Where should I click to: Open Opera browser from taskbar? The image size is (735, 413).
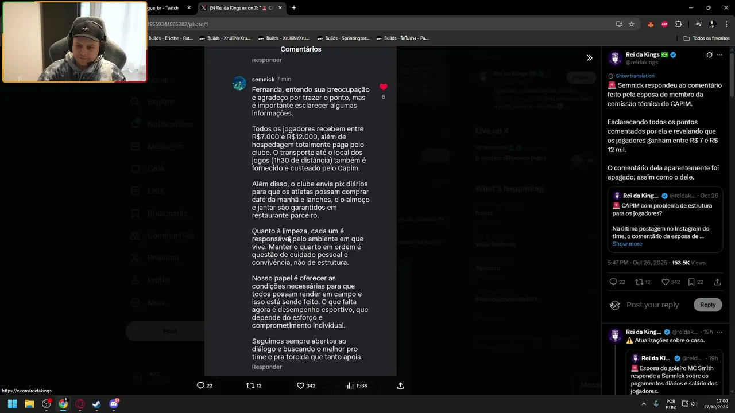[80, 404]
